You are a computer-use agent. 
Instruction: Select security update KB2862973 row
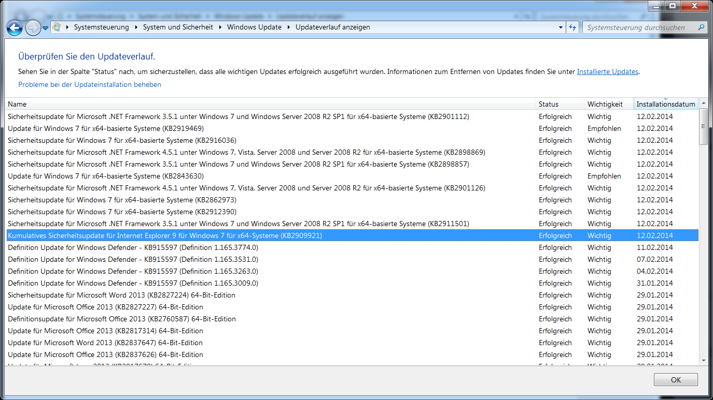(352, 200)
